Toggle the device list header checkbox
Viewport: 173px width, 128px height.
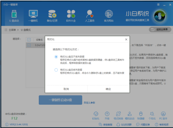pyautogui.click(x=29, y=40)
